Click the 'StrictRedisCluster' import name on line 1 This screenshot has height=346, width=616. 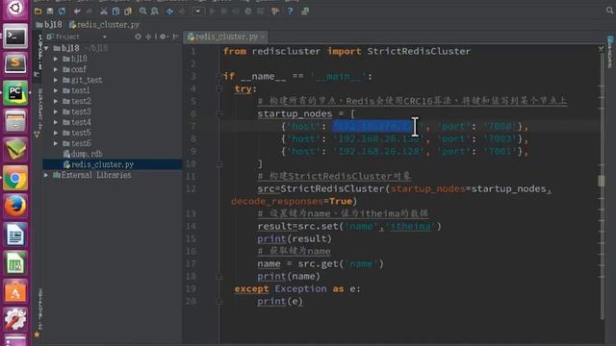(x=419, y=51)
